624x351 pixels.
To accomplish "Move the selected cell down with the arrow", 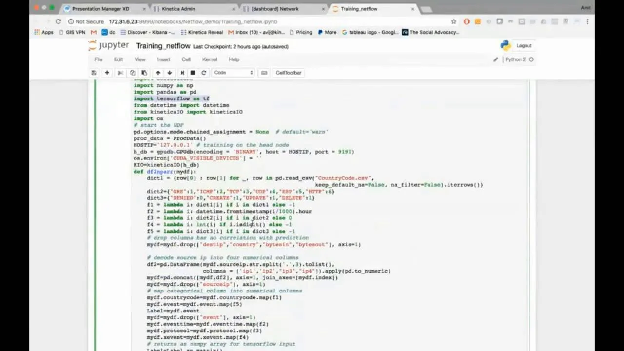I will [x=169, y=73].
